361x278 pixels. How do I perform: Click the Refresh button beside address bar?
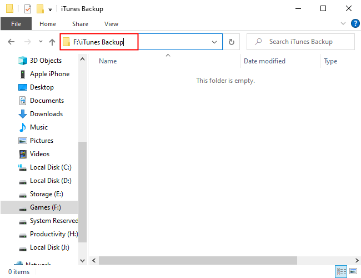(231, 42)
